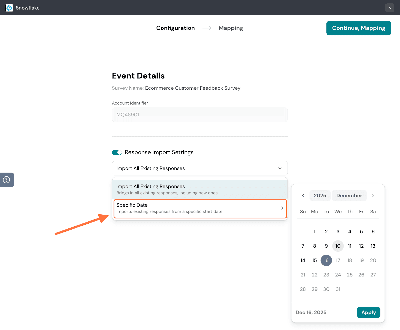The image size is (400, 330).
Task: Click the Account Identifier input field
Action: [200, 115]
